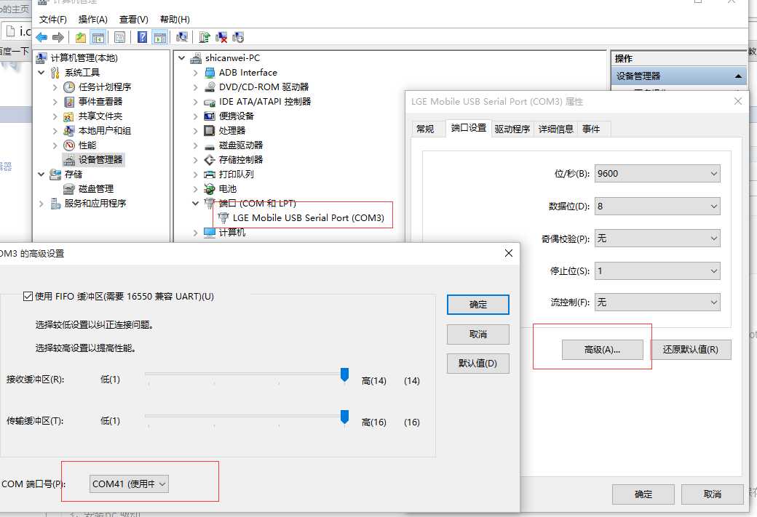Click the 接收缓冲区 slider handle
This screenshot has height=517, width=757.
[x=345, y=374]
